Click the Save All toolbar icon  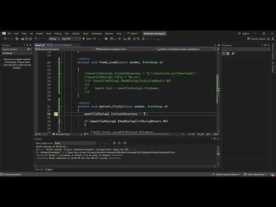click(x=30, y=39)
